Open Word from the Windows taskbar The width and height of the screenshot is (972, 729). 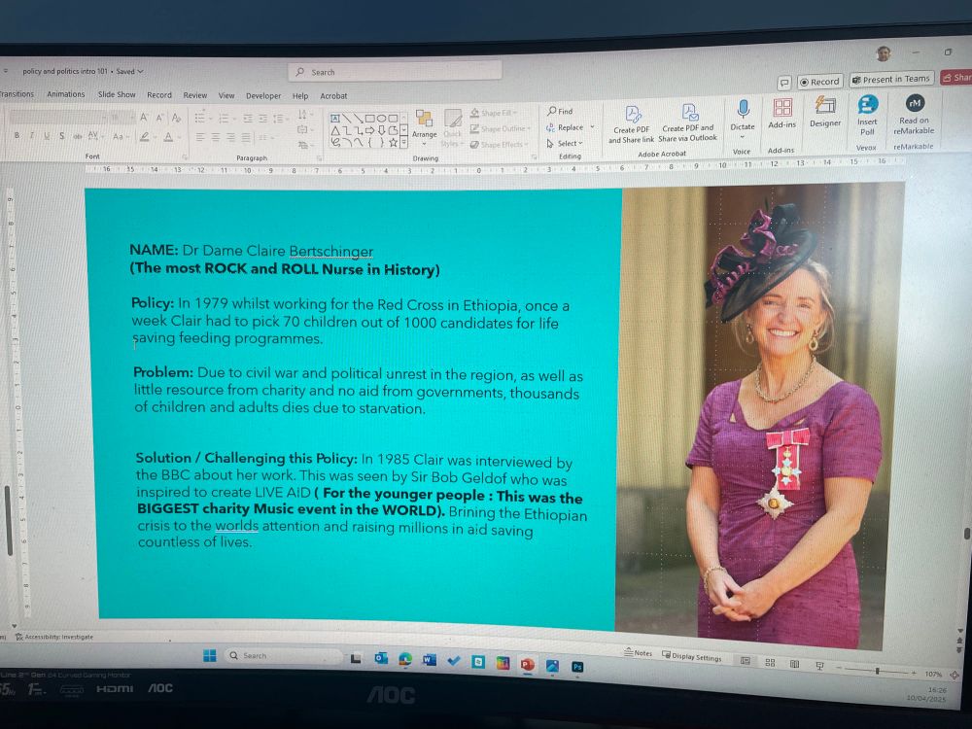click(x=429, y=661)
